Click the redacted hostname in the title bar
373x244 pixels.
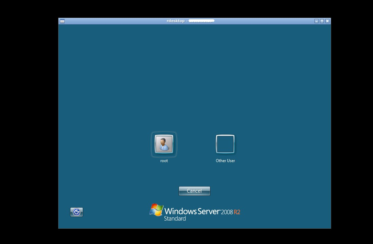[x=201, y=21]
